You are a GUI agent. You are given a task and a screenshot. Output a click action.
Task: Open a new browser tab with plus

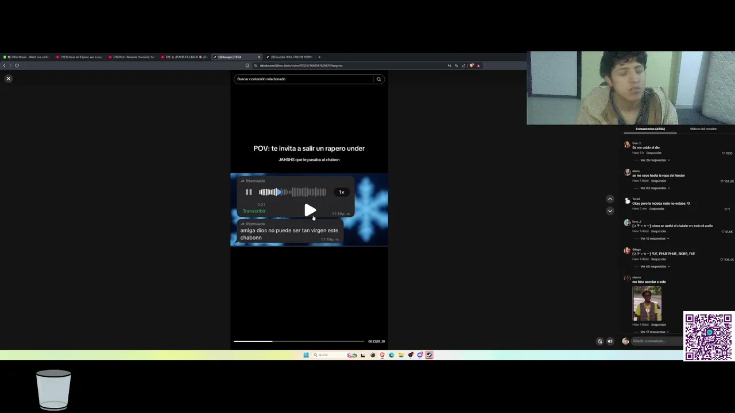point(319,57)
